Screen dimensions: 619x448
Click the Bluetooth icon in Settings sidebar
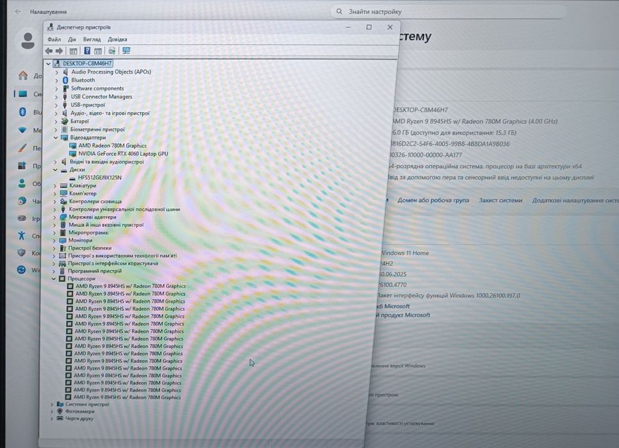click(22, 112)
